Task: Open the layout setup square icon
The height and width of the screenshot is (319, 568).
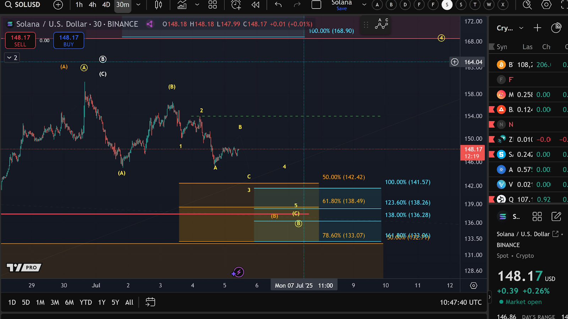Action: [x=316, y=5]
